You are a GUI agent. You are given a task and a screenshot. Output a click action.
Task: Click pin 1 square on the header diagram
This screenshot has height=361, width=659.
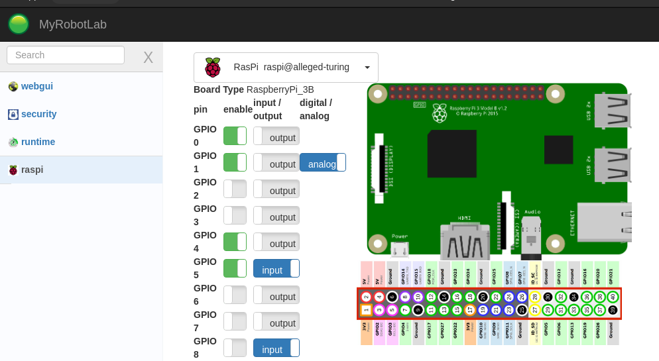click(x=366, y=310)
